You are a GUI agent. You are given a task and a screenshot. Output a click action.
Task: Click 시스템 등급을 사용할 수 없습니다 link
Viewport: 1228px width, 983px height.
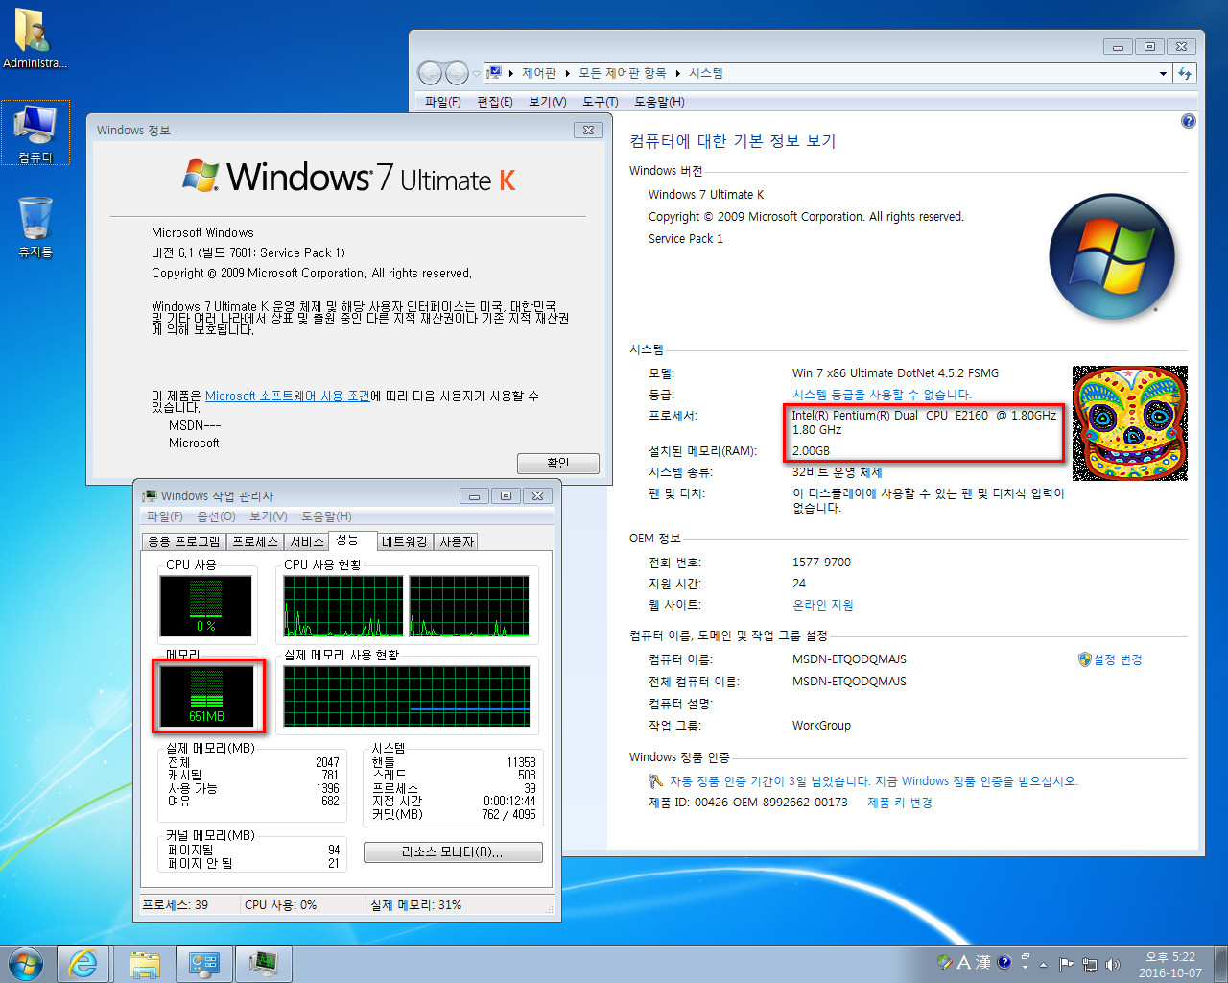(882, 395)
